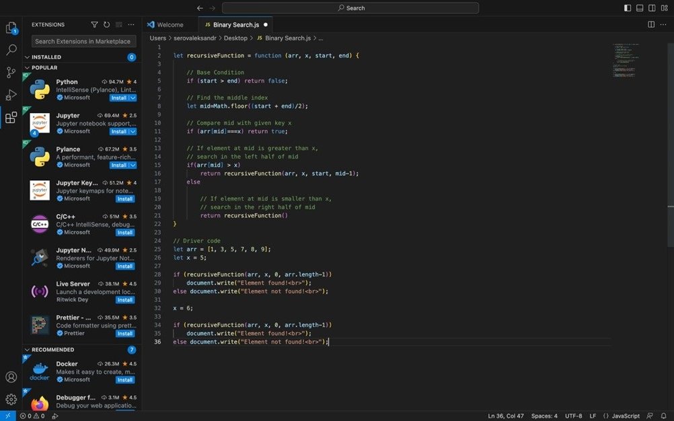The image size is (674, 421).
Task: Open the Source Control view
Action: pyautogui.click(x=11, y=72)
